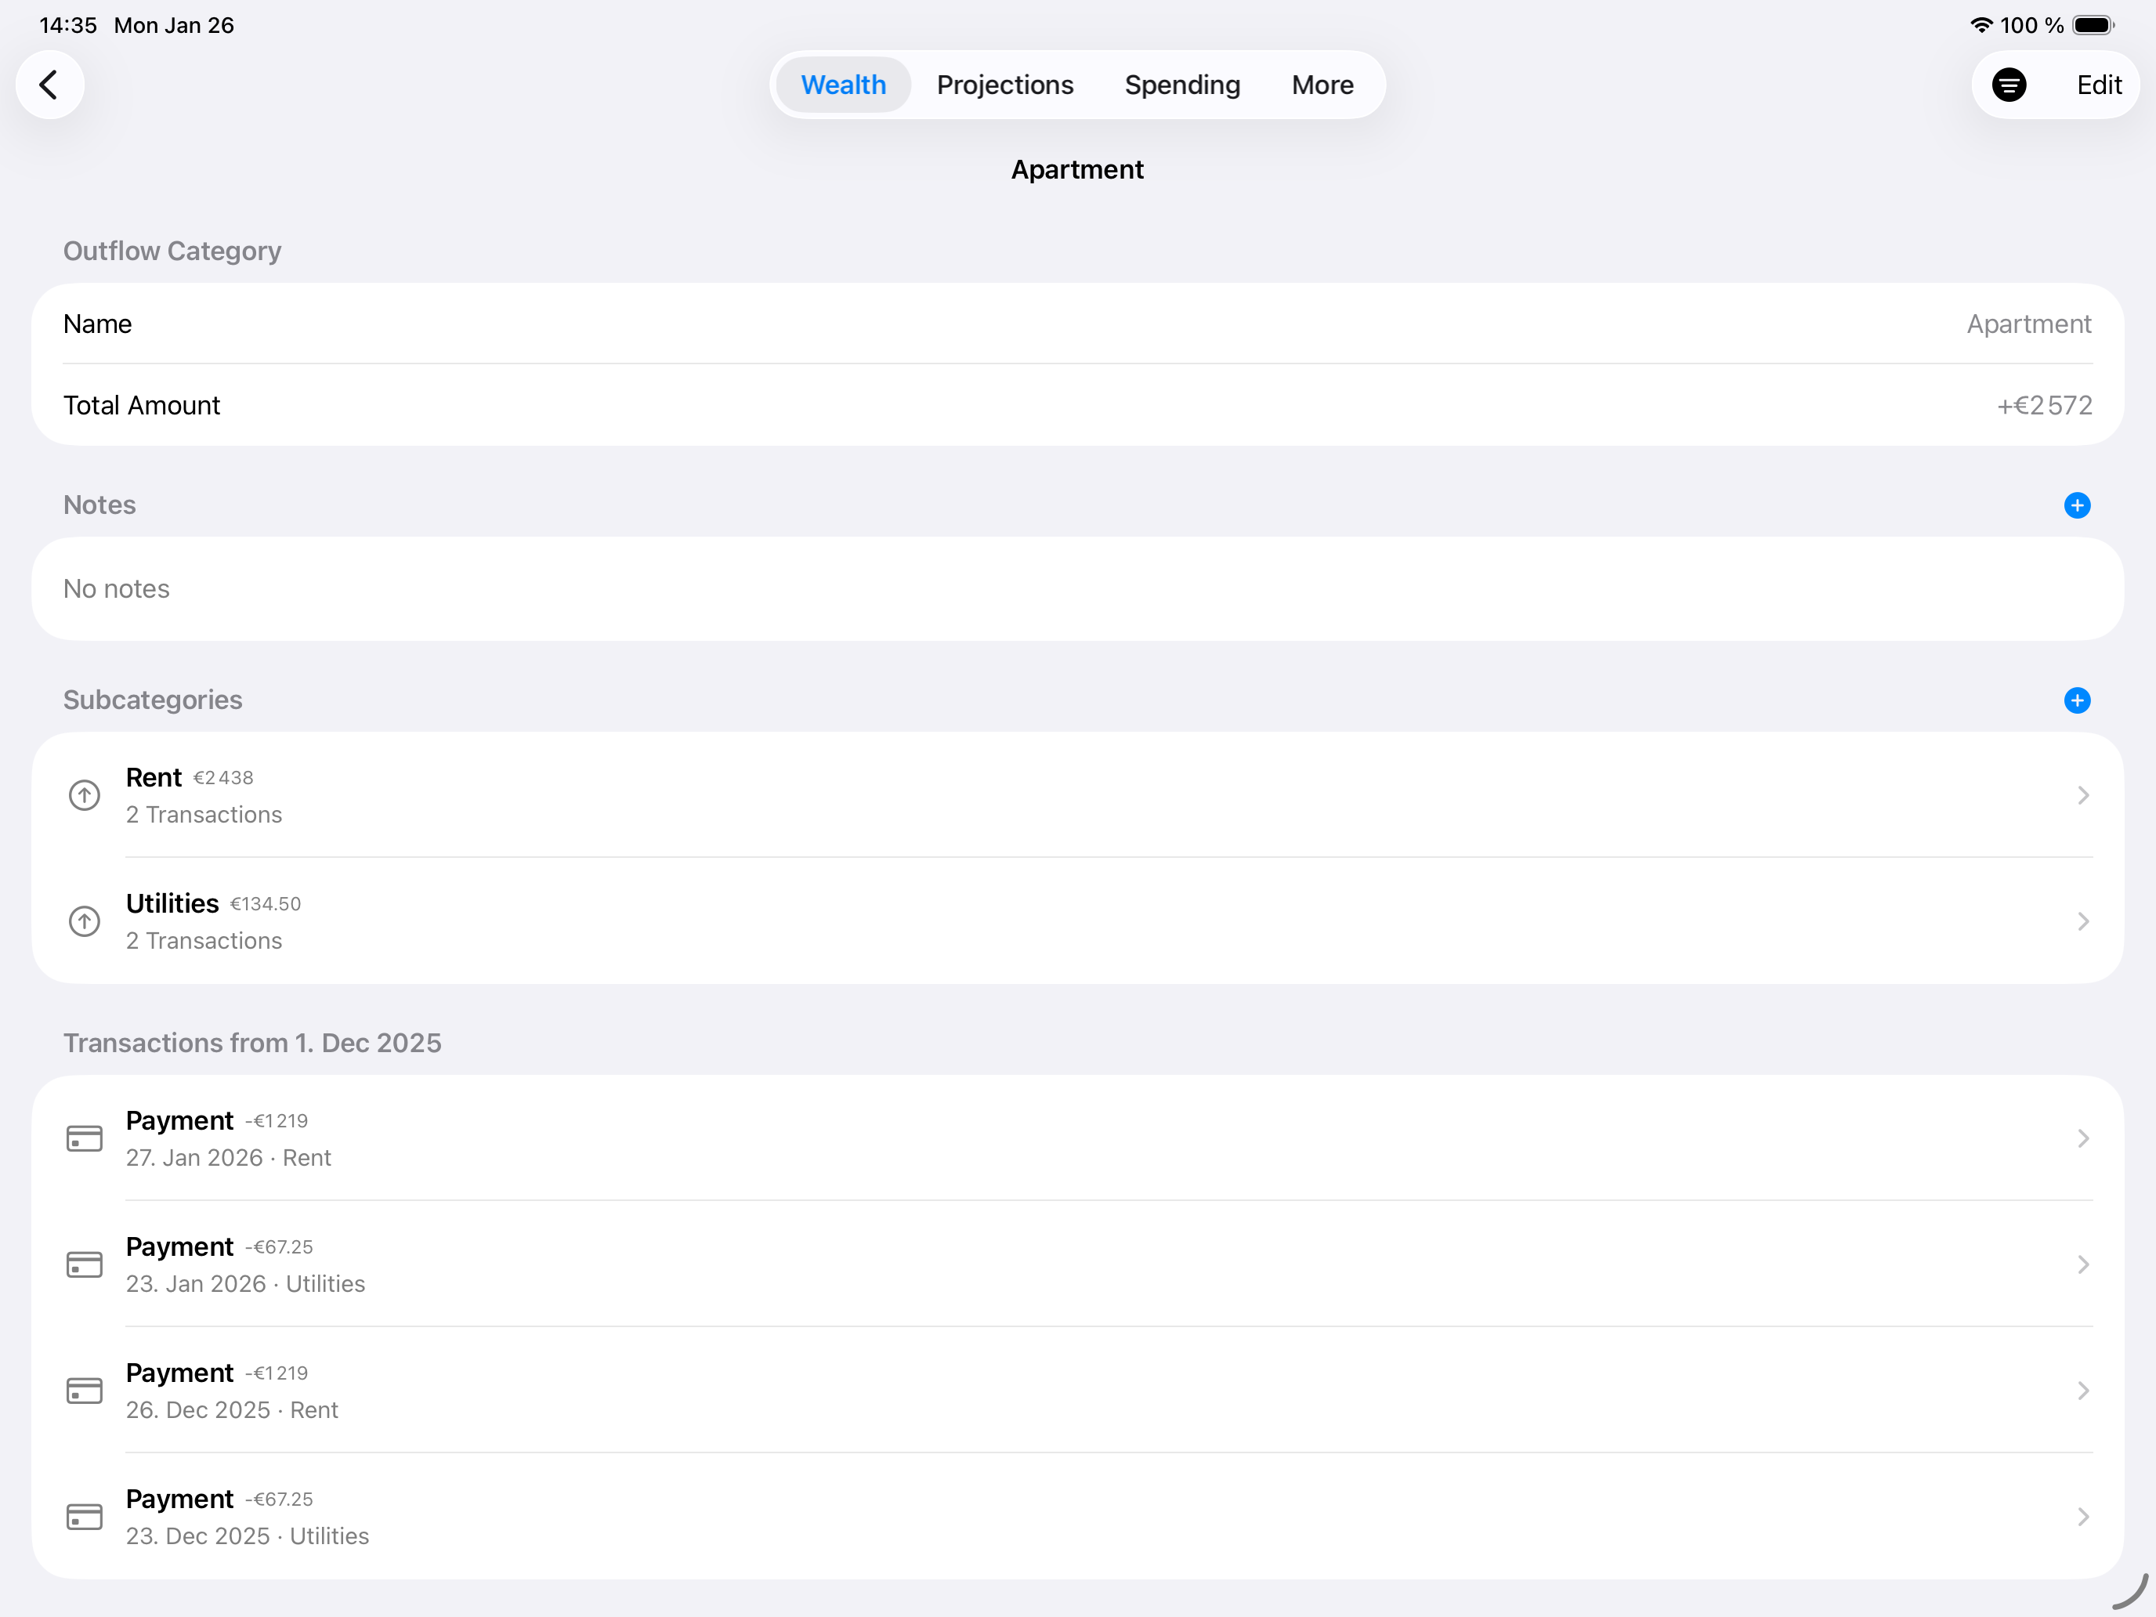Open Payment -€67.25 from 23. Jan 2026
The height and width of the screenshot is (1617, 2156).
pos(1077,1264)
